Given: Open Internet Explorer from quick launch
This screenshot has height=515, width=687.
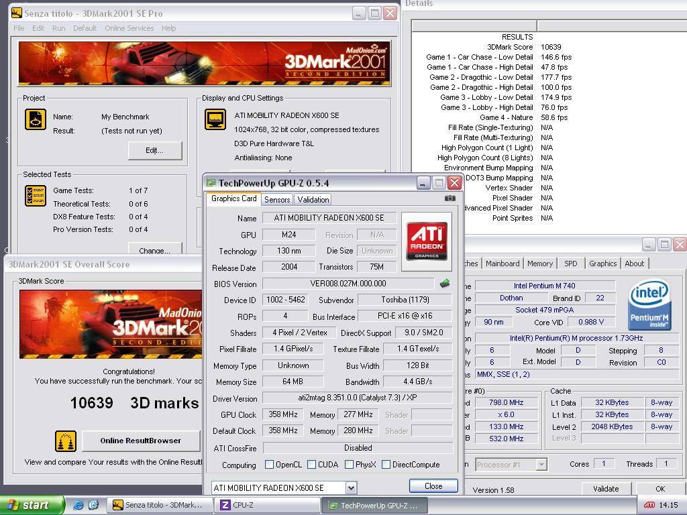Looking at the screenshot, I should click(78, 505).
